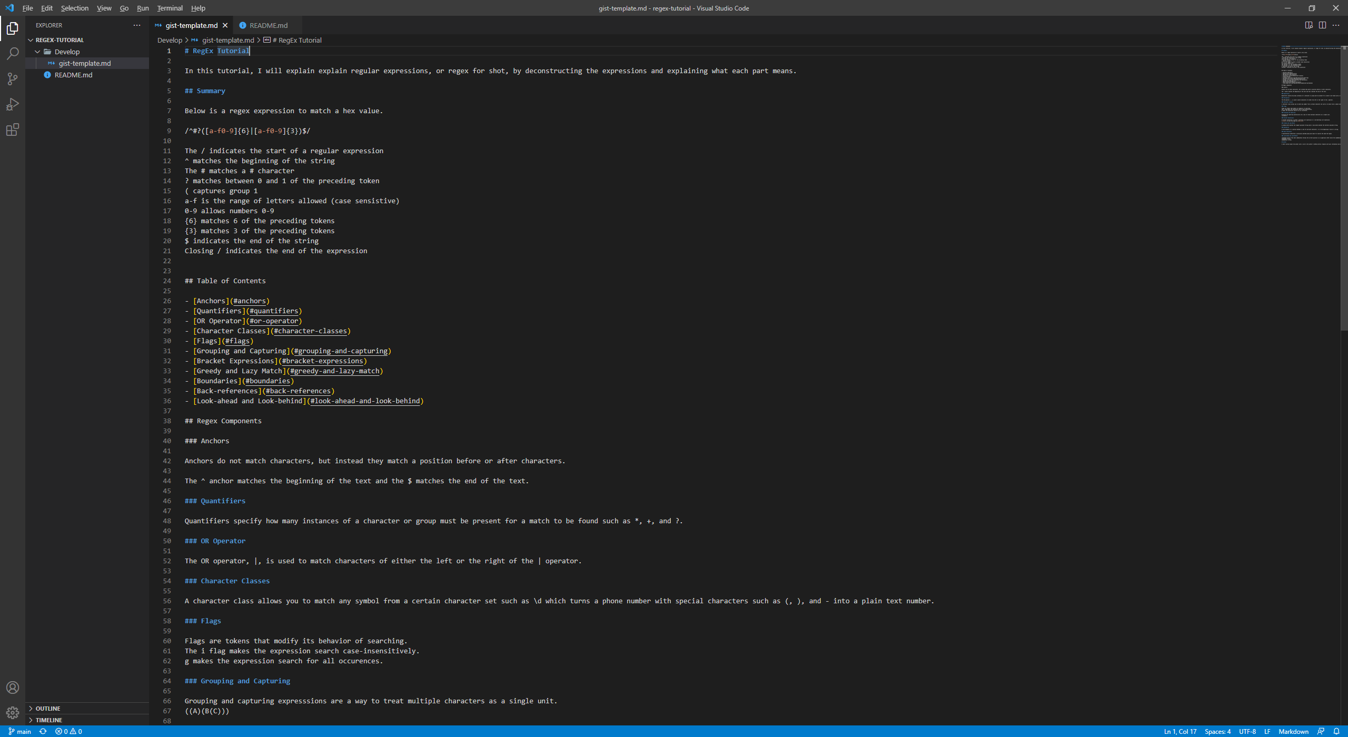
Task: Open the Manage settings gear
Action: click(13, 712)
